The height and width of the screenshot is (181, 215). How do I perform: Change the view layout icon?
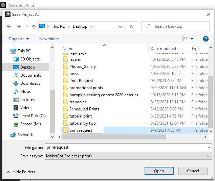click(x=185, y=39)
